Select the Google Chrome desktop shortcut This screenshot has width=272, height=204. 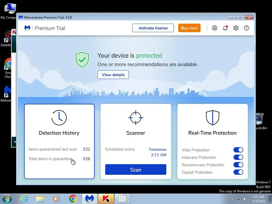click(8, 68)
